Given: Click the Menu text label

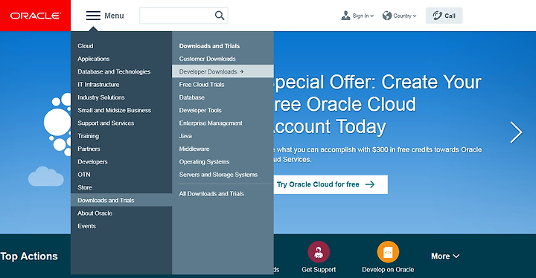Looking at the screenshot, I should (x=114, y=16).
